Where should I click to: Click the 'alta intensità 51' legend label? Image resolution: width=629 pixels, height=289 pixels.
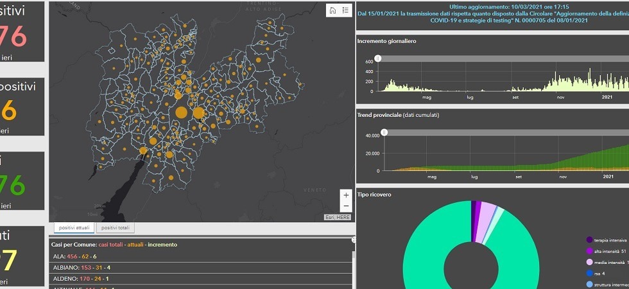click(610, 251)
